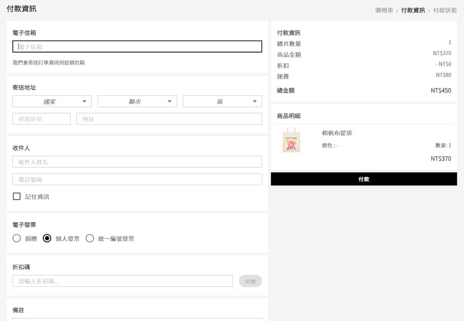Image resolution: width=464 pixels, height=321 pixels.
Task: Click the 備註 section heading
Action: (x=18, y=310)
